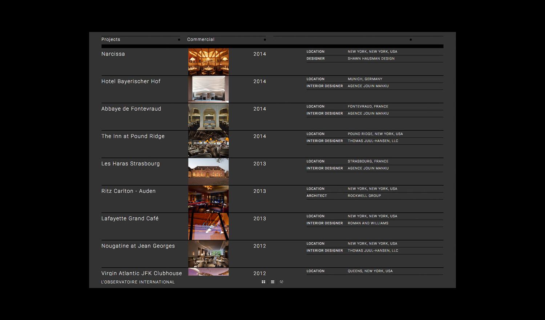Switch to list view icon
This screenshot has width=545, height=320.
[272, 282]
